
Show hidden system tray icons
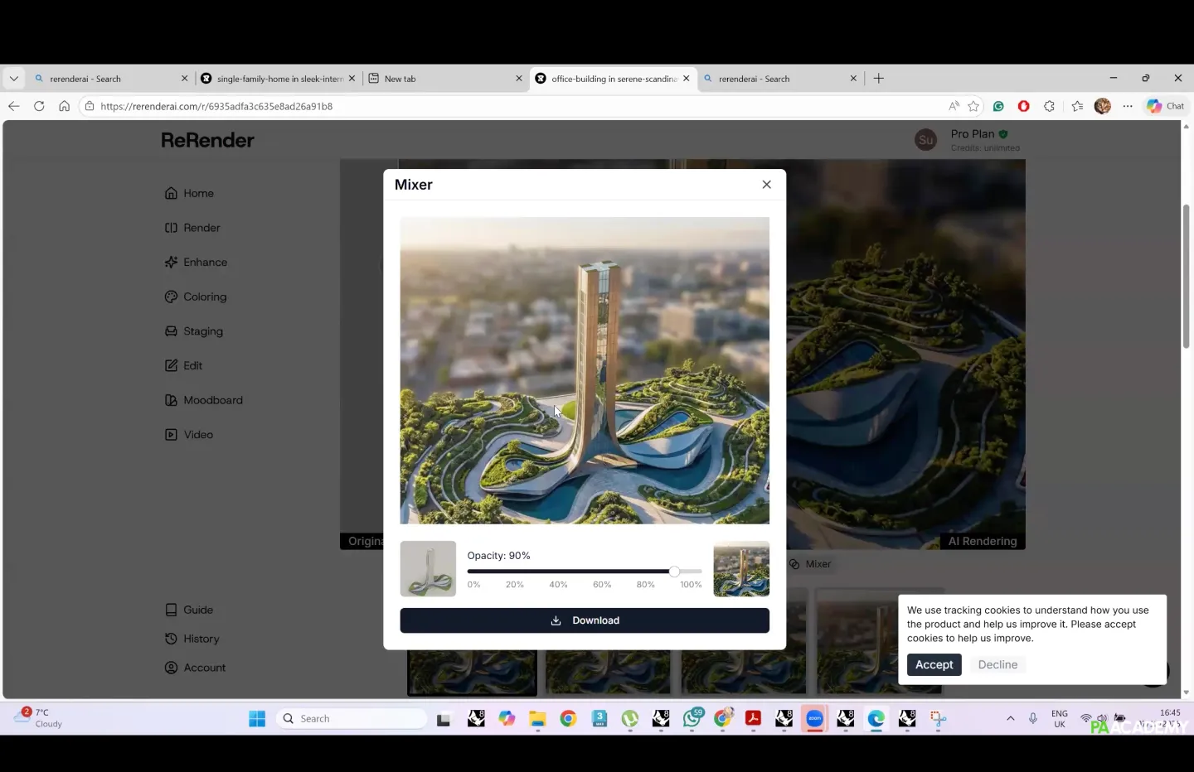[1010, 718]
